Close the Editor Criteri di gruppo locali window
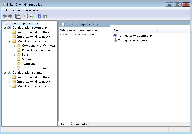 click(x=186, y=5)
